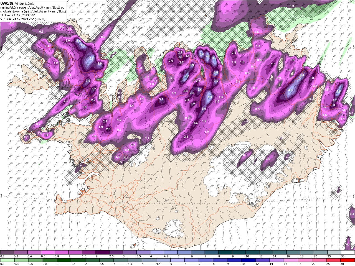355x266 pixels.
Task: Select the bright red swatch ending the lower legend row
Action: click(348, 260)
